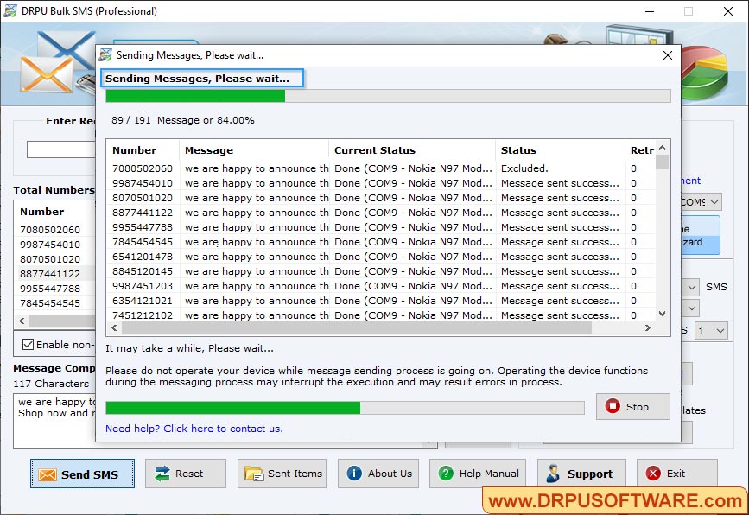Open the dropdown next to SMS label
Screen dimensions: 749x515
pyautogui.click(x=692, y=287)
